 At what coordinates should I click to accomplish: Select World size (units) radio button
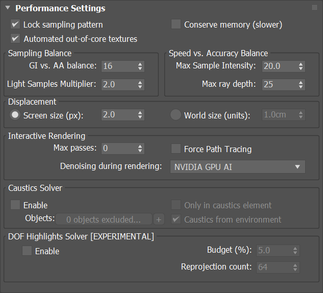tap(176, 115)
